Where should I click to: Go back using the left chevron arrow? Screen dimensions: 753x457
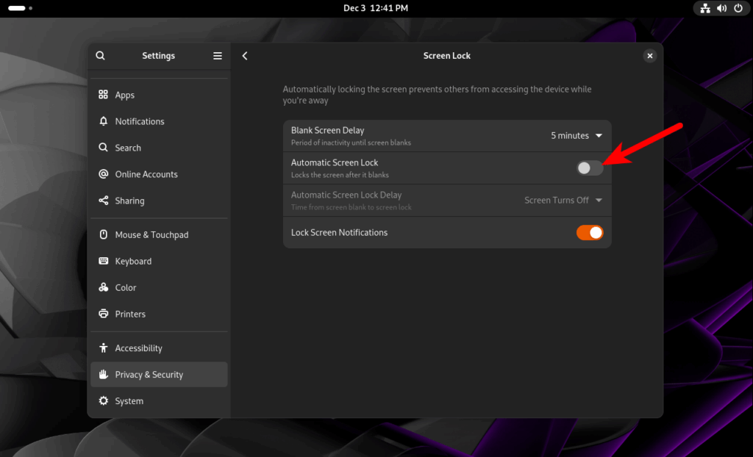click(x=245, y=56)
